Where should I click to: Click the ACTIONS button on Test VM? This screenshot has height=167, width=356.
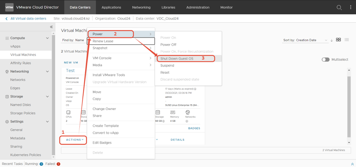(75, 140)
